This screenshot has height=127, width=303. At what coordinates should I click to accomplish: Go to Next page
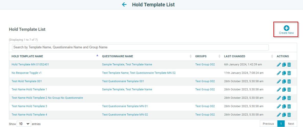(x=291, y=124)
